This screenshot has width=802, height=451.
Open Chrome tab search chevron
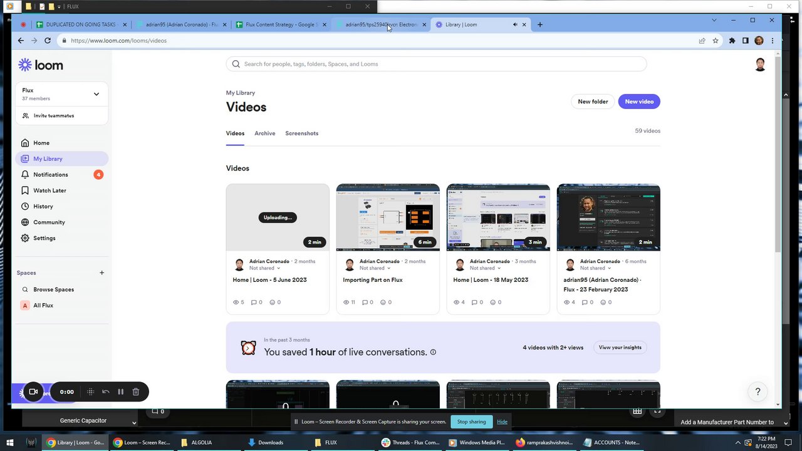(x=714, y=20)
